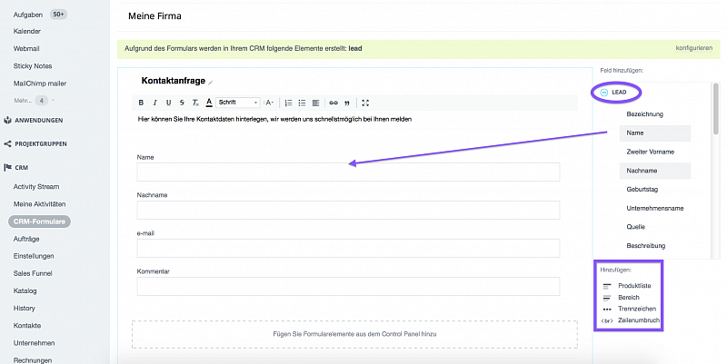Select the Name field in the LEAD list
The width and height of the screenshot is (727, 364).
click(654, 133)
